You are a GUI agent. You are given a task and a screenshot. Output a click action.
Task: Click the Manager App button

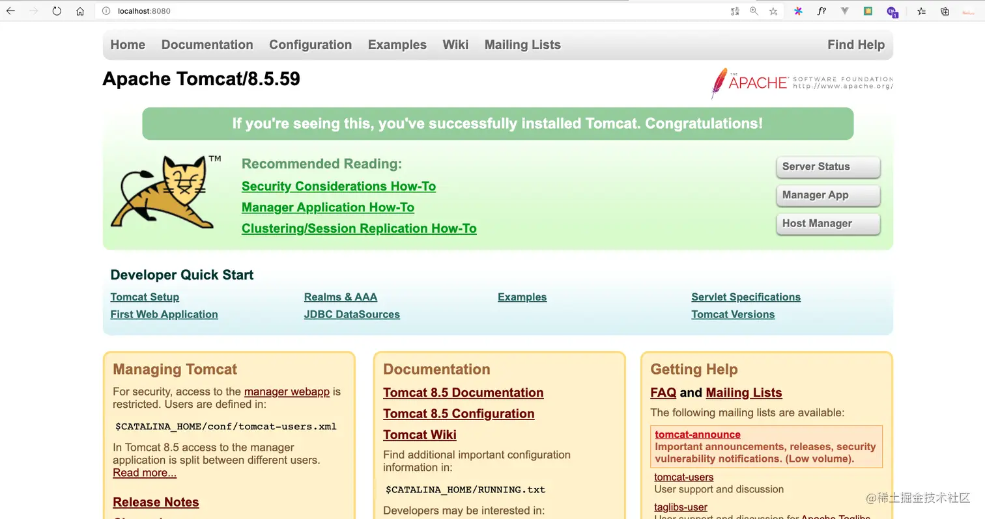click(x=828, y=195)
